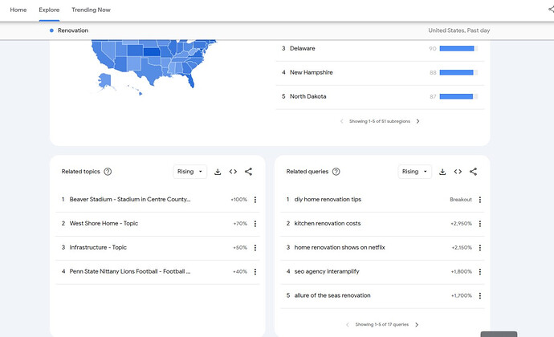Open seo agency interamplify query
This screenshot has height=337, width=554.
pyautogui.click(x=327, y=271)
